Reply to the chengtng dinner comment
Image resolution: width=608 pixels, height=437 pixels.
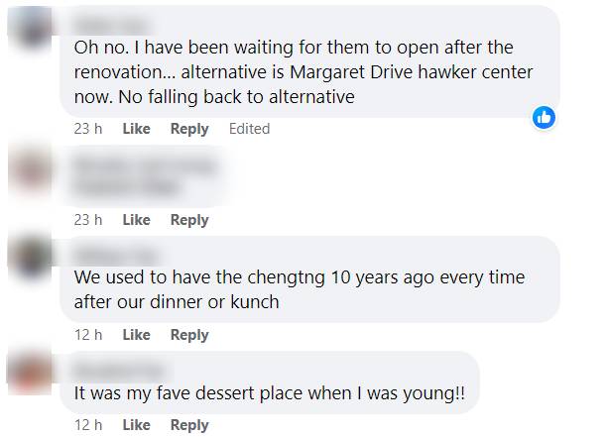tap(189, 335)
